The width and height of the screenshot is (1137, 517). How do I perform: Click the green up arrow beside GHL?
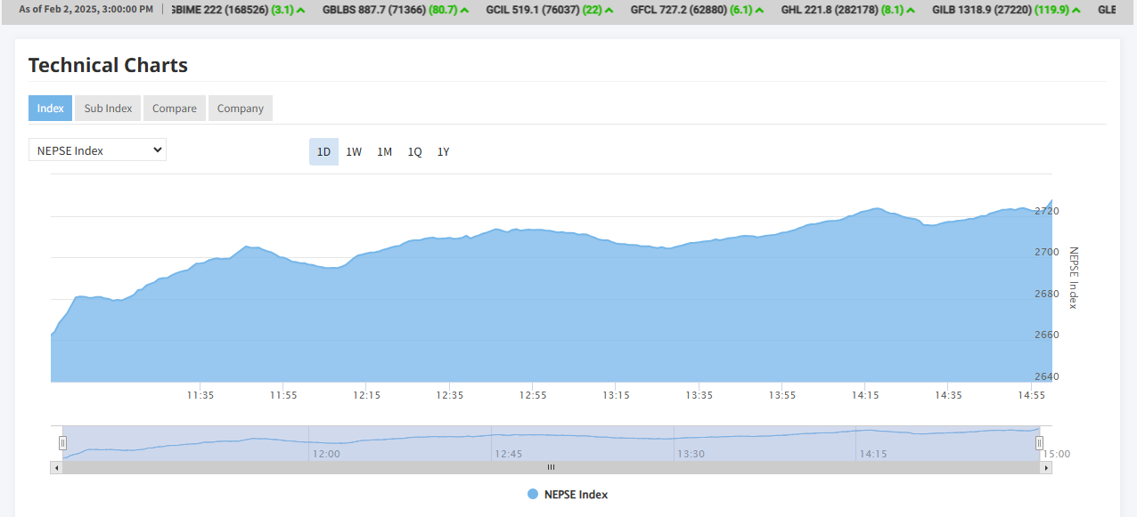(911, 10)
